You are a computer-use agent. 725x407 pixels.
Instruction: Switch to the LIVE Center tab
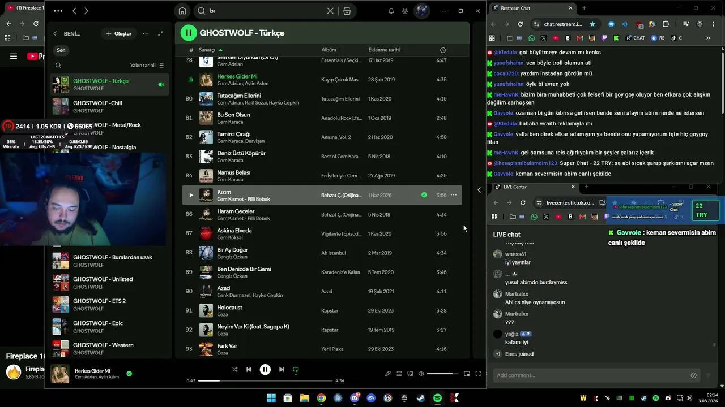pos(534,187)
